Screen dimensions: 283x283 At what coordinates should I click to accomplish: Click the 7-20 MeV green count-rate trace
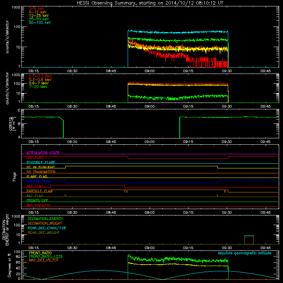178,98
